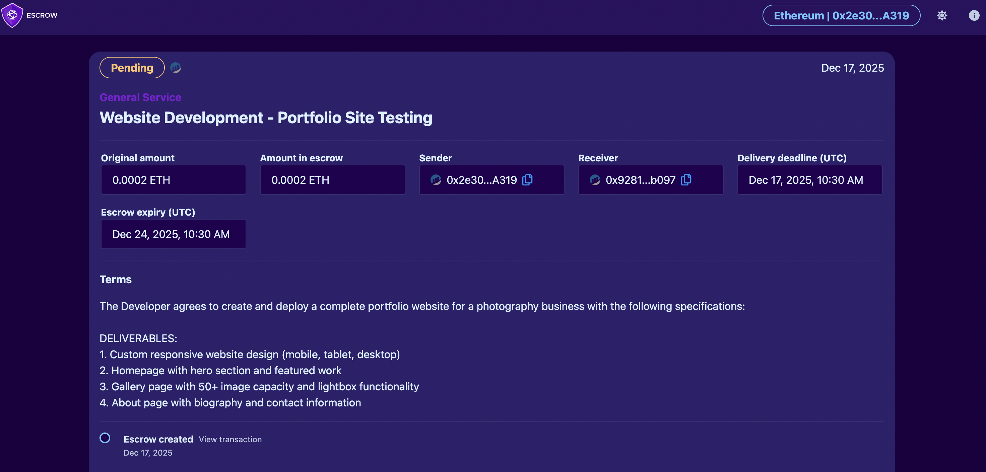
Task: Click the General Service category label
Action: pyautogui.click(x=140, y=97)
